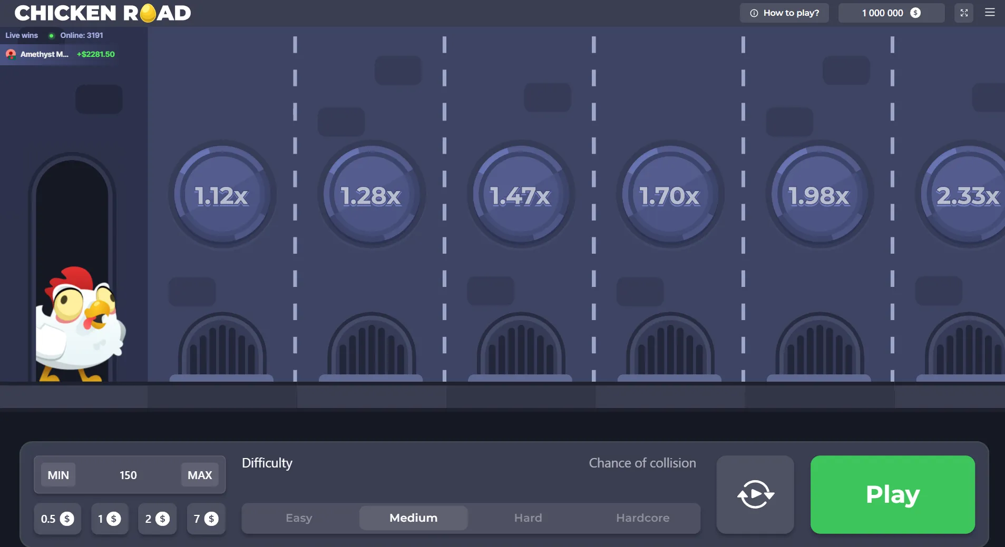Screen dimensions: 1005x547
Task: Click the 1.98x multiplier manhole
Action: point(819,195)
